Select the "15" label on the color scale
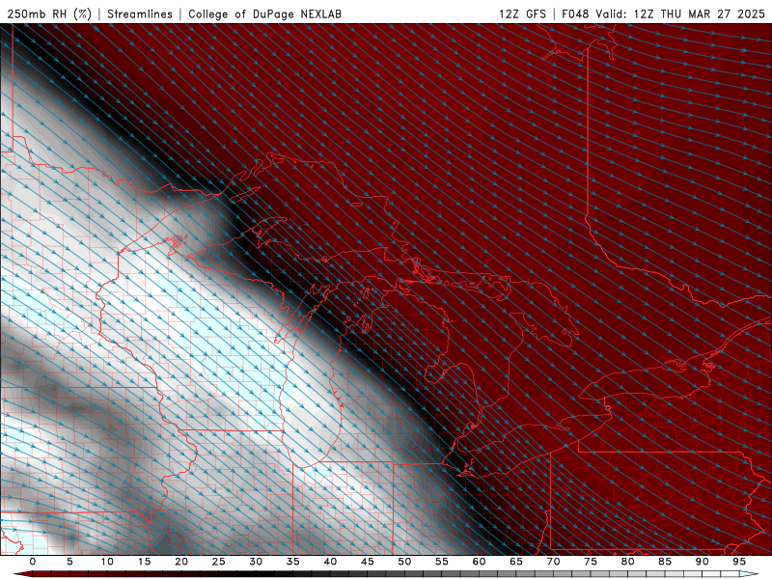 pyautogui.click(x=144, y=562)
